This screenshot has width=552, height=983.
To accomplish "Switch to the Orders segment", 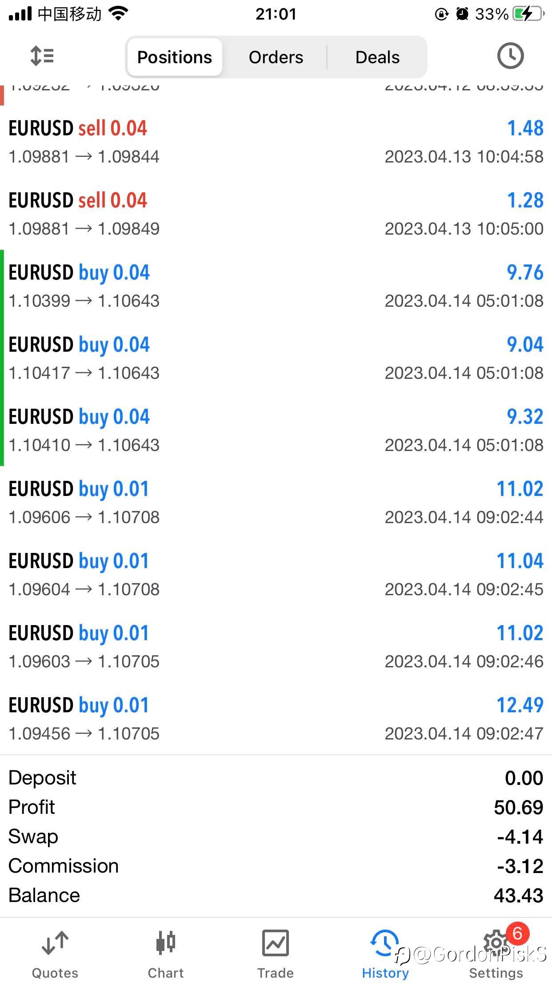I will [276, 57].
